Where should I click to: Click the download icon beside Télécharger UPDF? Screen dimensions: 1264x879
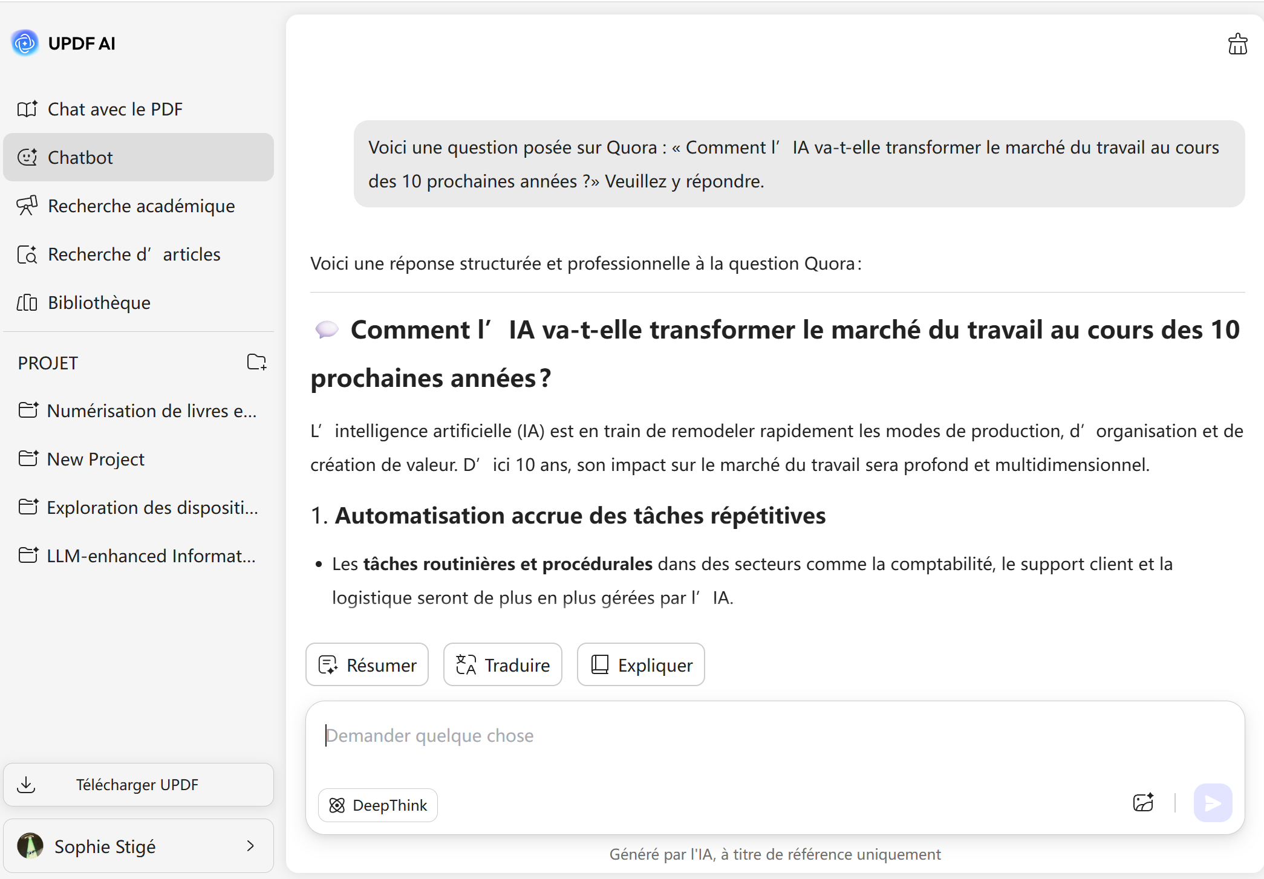[x=27, y=785]
